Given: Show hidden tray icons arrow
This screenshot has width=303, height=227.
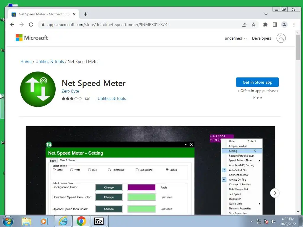Looking at the screenshot, I should (x=252, y=221).
